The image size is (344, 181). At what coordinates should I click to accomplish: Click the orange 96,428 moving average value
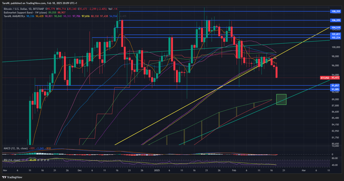[40, 16]
